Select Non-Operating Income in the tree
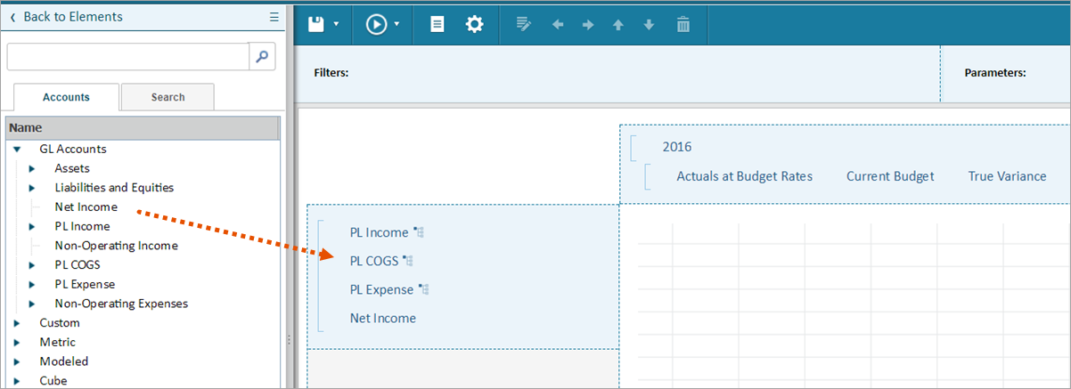The image size is (1071, 389). pyautogui.click(x=116, y=246)
